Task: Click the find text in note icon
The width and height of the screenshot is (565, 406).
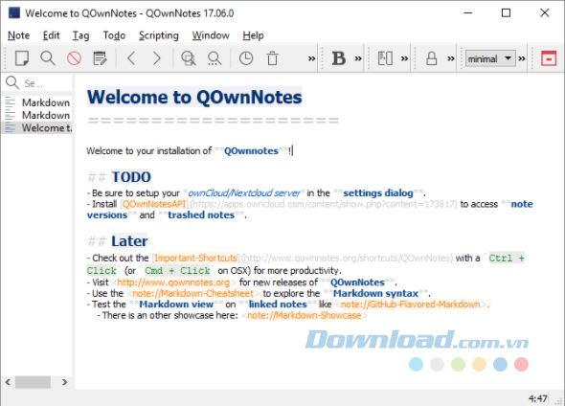Action: pyautogui.click(x=188, y=58)
